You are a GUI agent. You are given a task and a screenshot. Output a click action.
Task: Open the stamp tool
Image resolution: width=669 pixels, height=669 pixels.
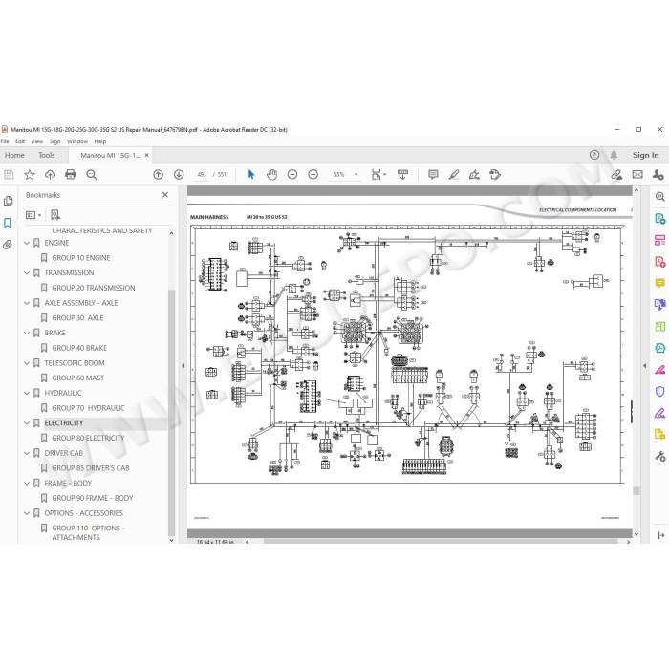click(495, 175)
